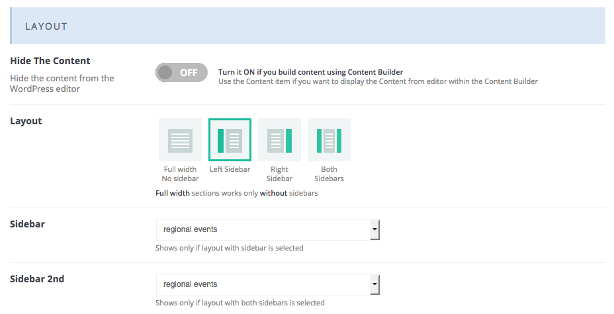Click the 'Left Sidebar' caption text
Viewport: 614px width, 314px height.
230,169
